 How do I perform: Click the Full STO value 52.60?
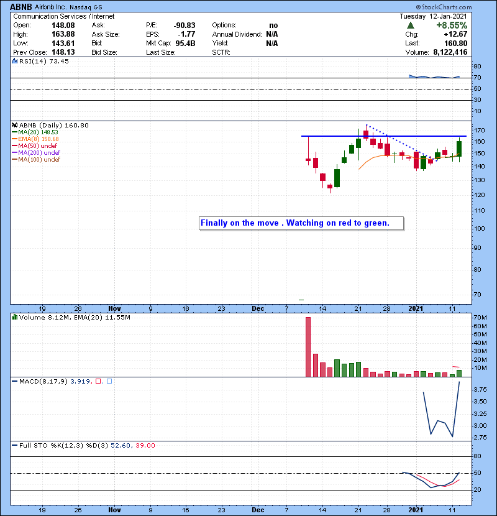tap(121, 445)
